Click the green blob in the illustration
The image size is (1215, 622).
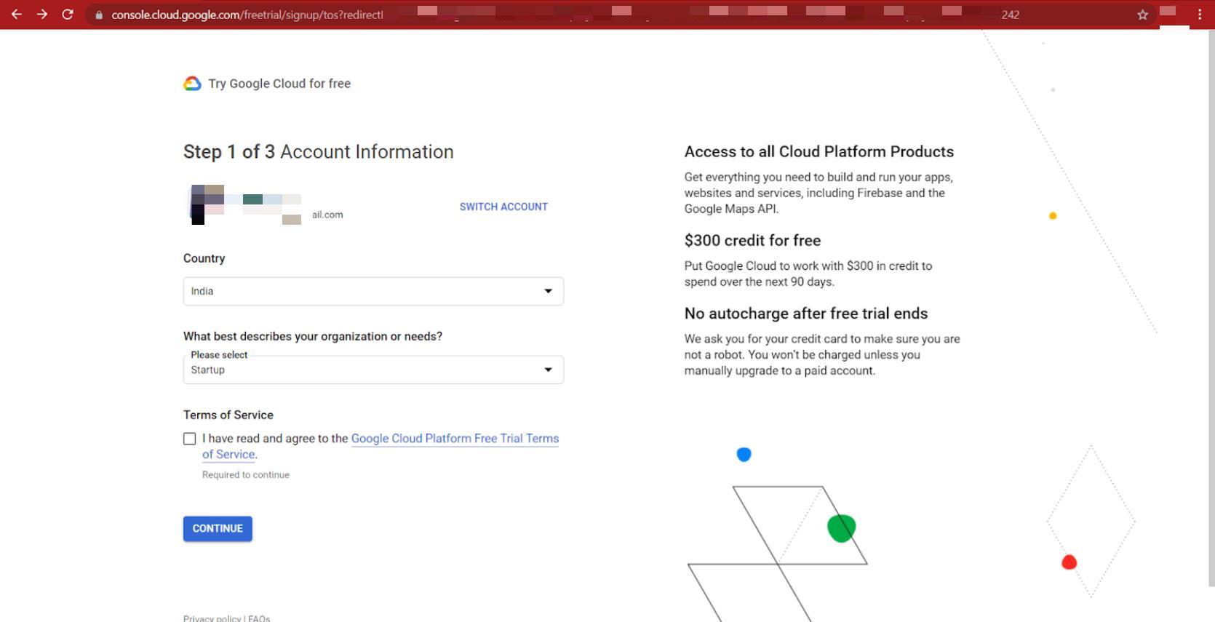841,528
